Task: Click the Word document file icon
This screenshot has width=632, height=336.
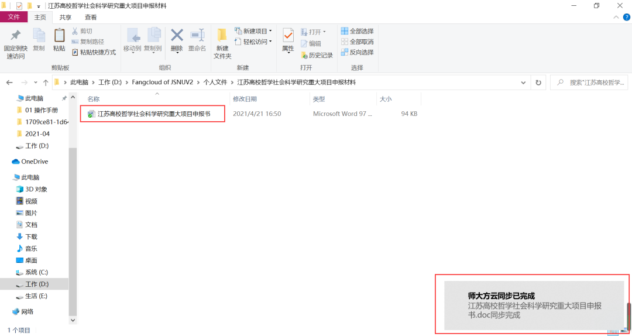Action: [91, 114]
